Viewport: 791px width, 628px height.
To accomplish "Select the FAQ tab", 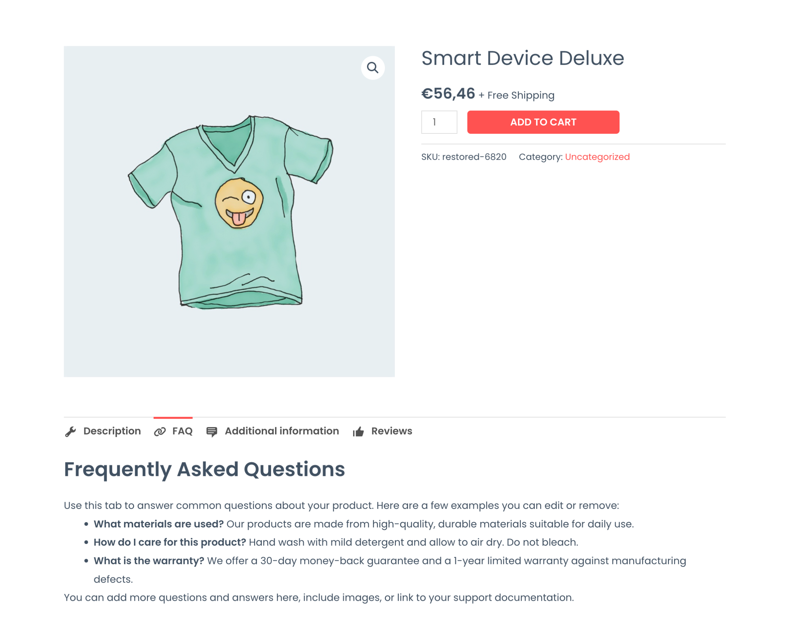I will pos(182,431).
